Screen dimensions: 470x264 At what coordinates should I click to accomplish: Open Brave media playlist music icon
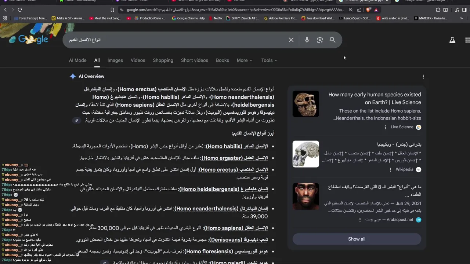click(x=456, y=10)
